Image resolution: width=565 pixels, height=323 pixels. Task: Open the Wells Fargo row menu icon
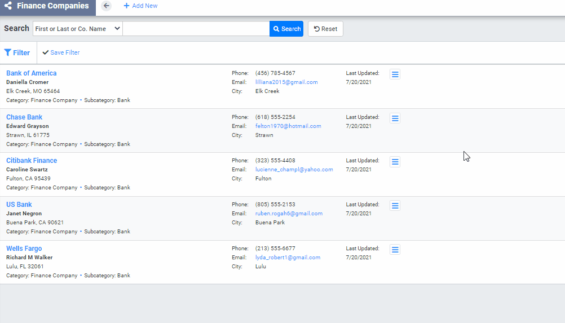point(395,250)
